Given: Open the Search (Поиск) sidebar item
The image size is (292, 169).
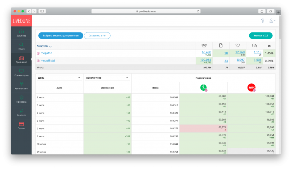Looking at the screenshot, I should (x=21, y=46).
